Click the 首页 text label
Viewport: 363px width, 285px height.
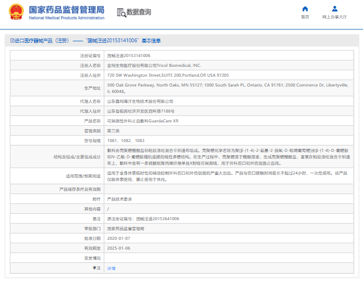(305, 17)
